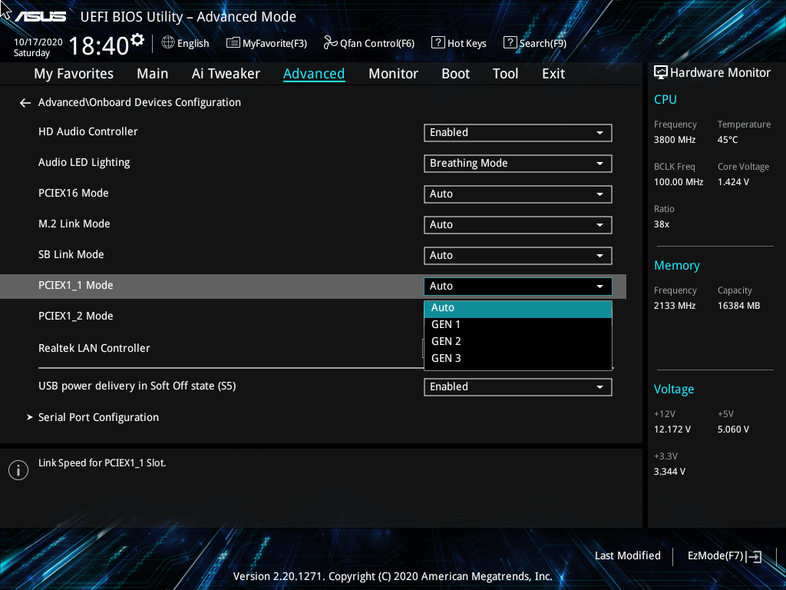Image resolution: width=786 pixels, height=590 pixels.
Task: Collapse the PCIEX1_1 Mode dropdown field
Action: point(518,286)
